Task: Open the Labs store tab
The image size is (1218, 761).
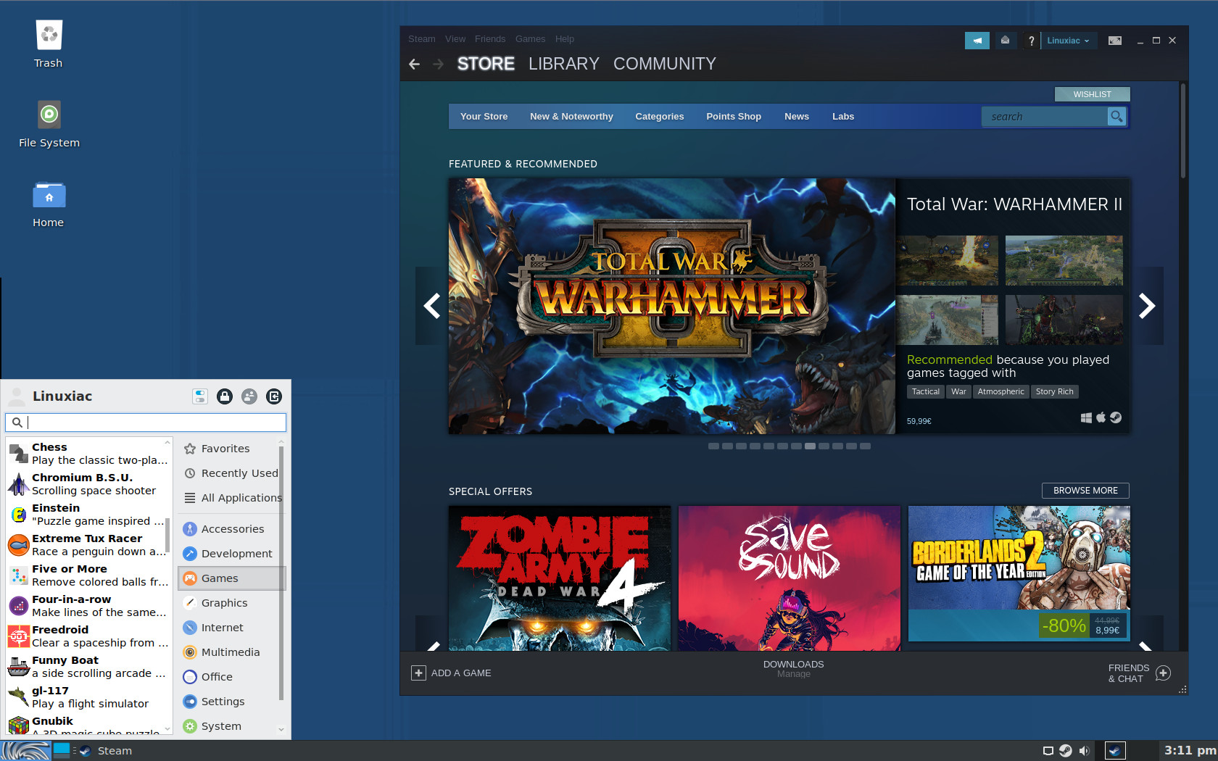Action: (x=843, y=117)
